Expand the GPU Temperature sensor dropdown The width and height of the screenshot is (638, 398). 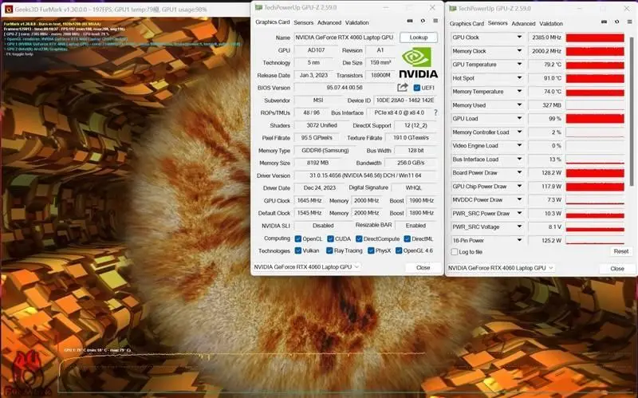click(520, 65)
